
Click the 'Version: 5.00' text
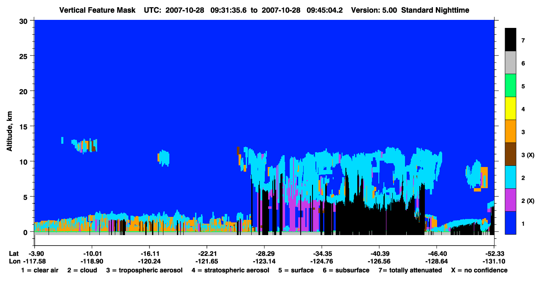coord(375,10)
